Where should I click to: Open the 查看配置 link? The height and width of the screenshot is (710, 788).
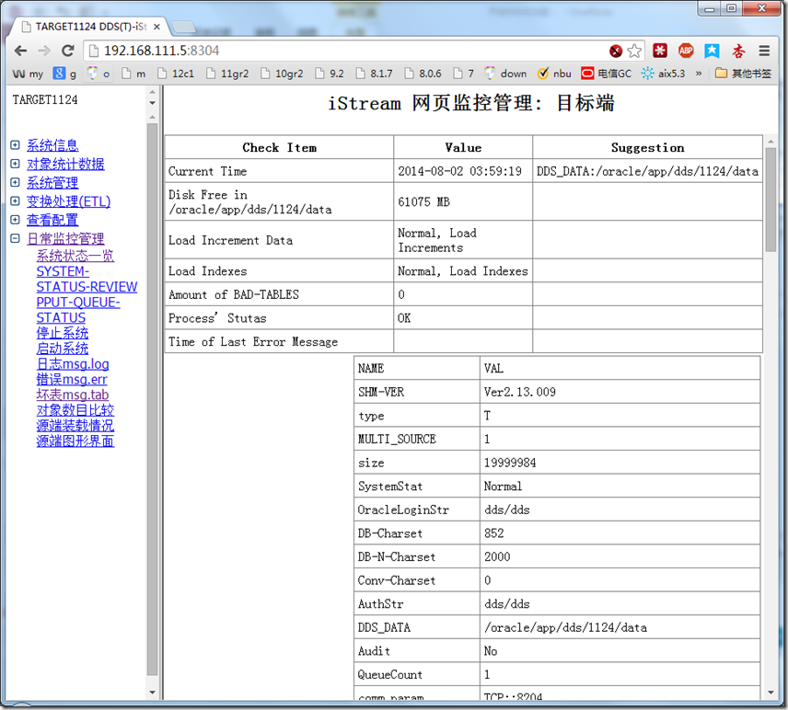coord(52,220)
